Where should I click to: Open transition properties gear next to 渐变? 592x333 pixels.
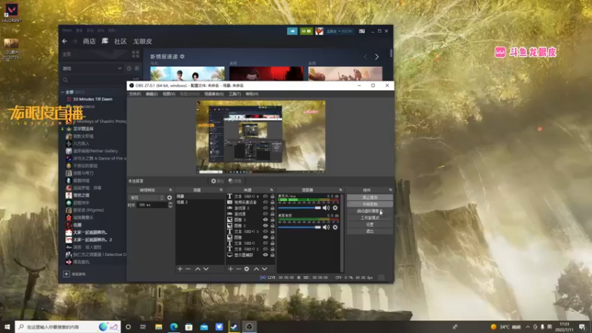pyautogui.click(x=169, y=198)
